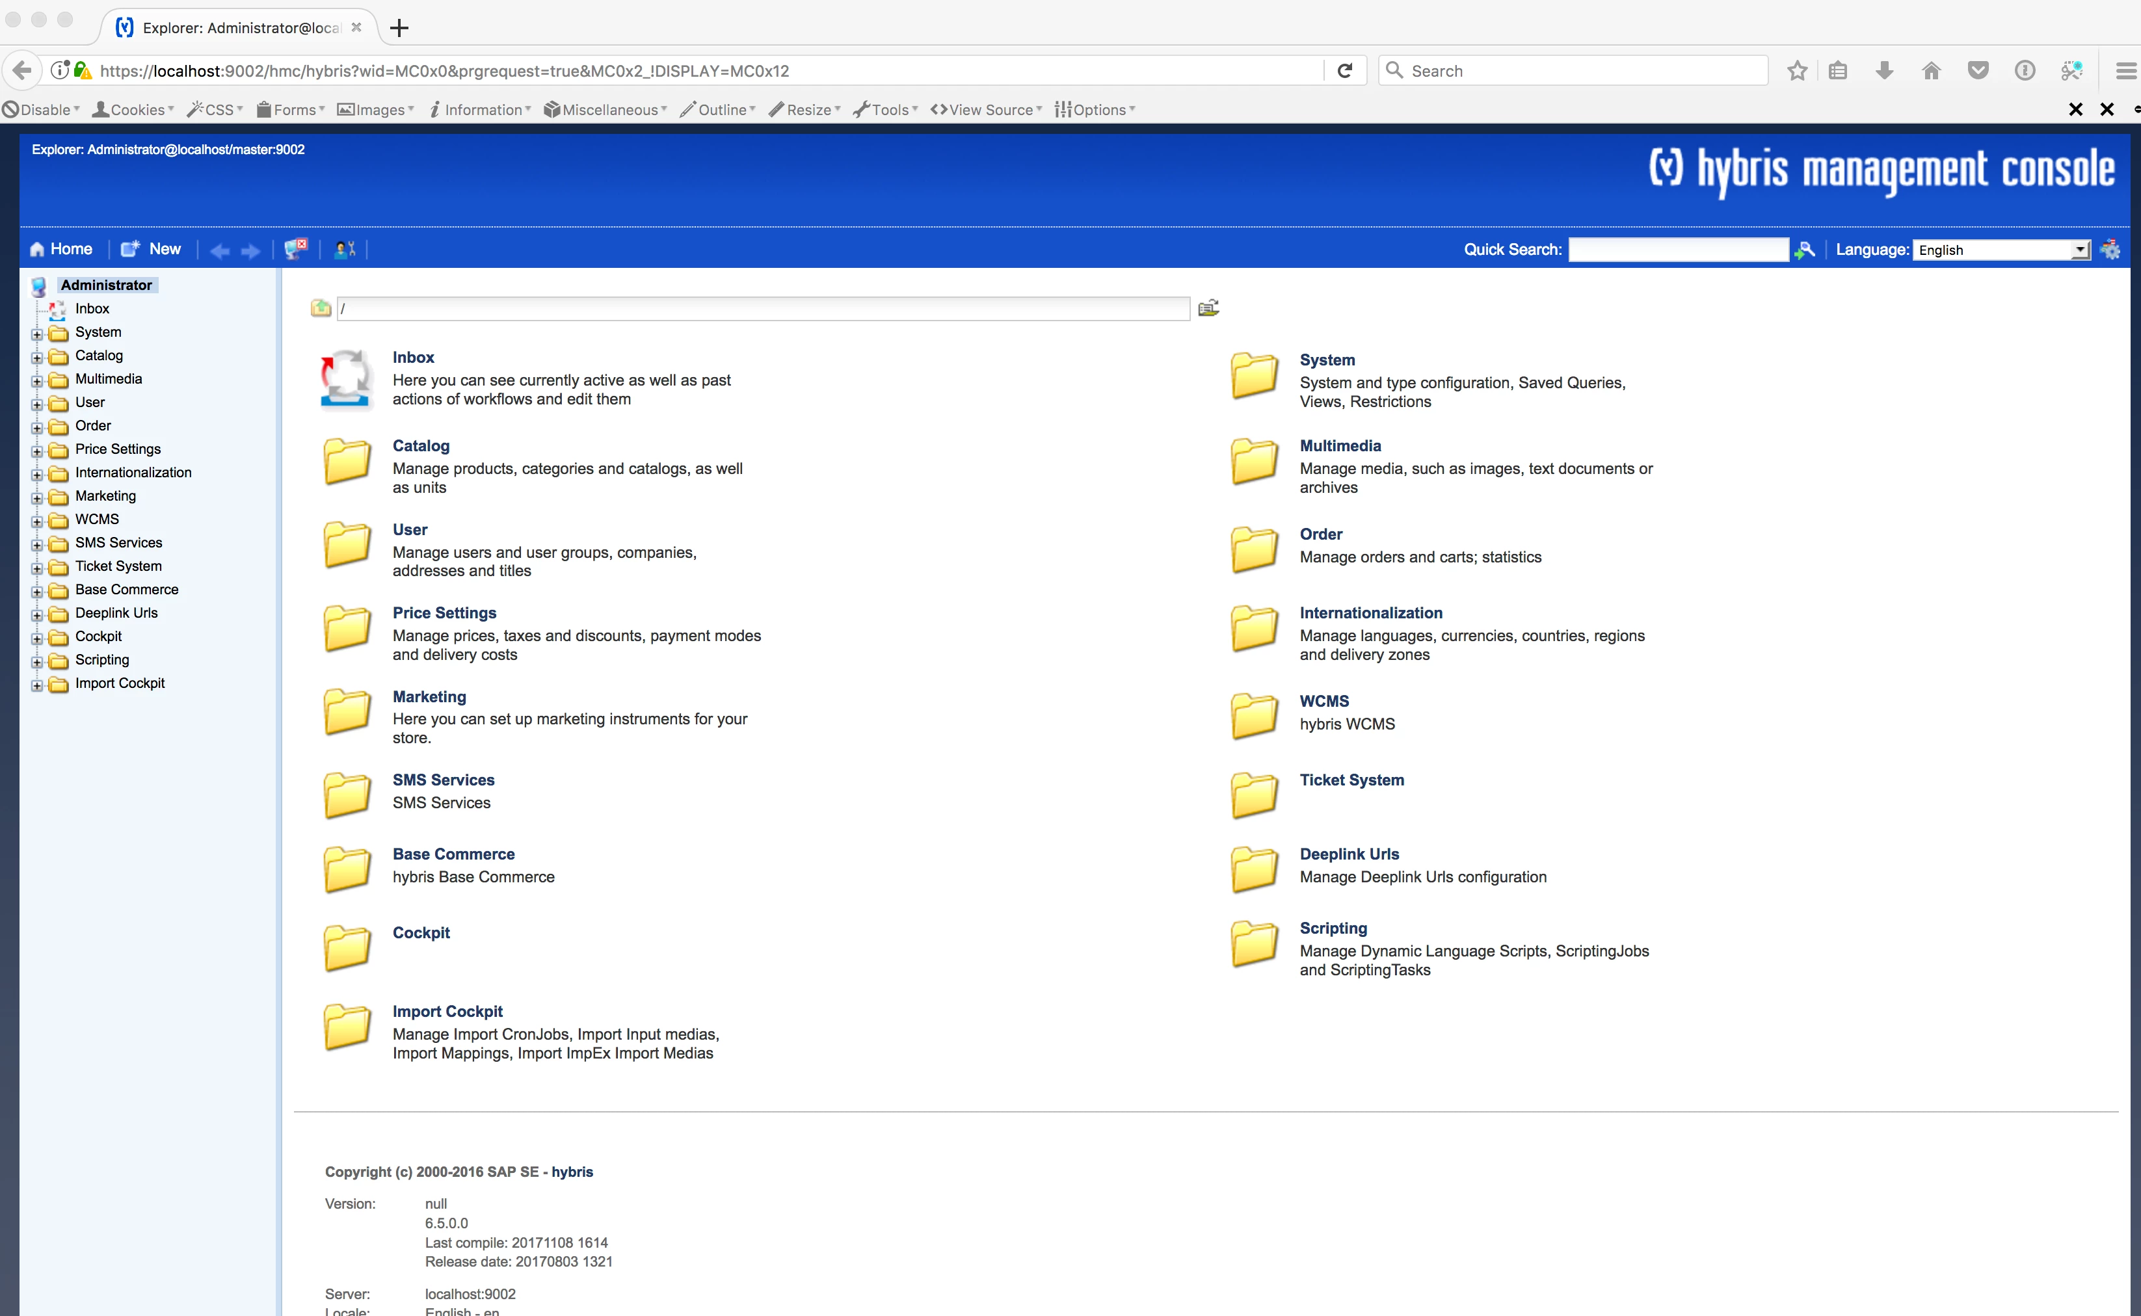Click the Quick Search go icon
2141x1316 pixels.
pyautogui.click(x=1805, y=250)
